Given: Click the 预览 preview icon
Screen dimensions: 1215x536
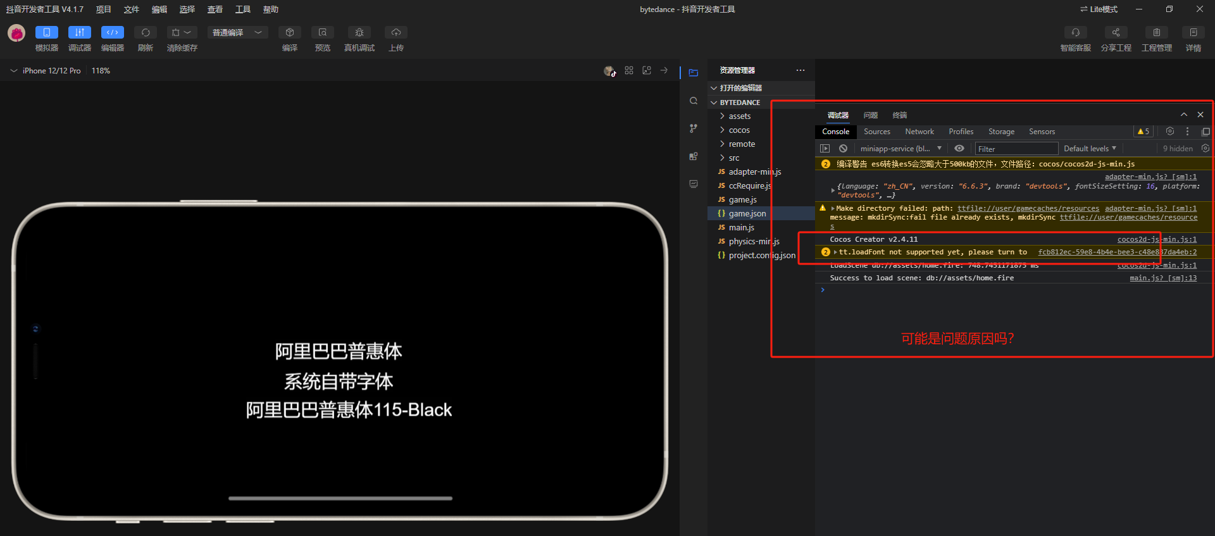Looking at the screenshot, I should point(323,32).
